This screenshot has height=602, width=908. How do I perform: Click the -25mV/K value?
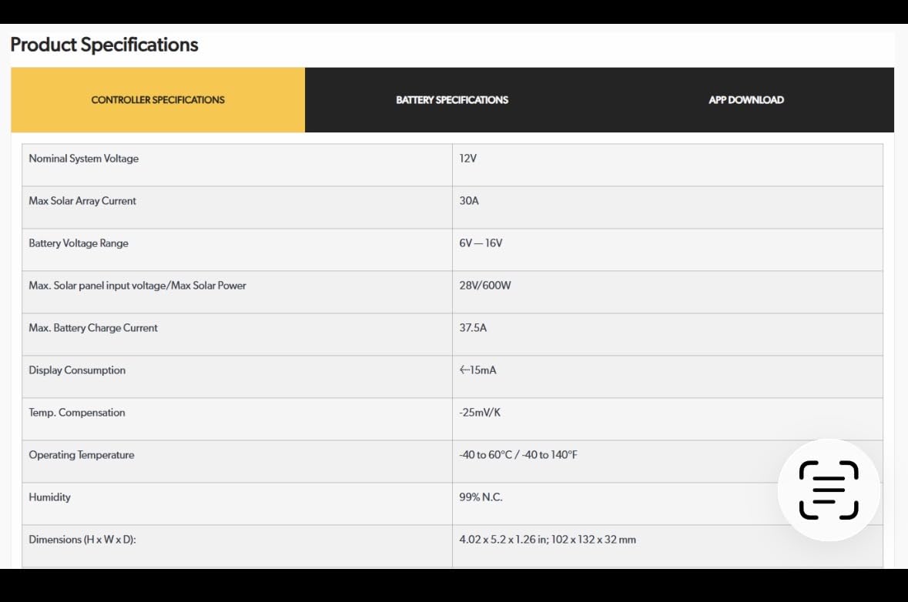[480, 412]
